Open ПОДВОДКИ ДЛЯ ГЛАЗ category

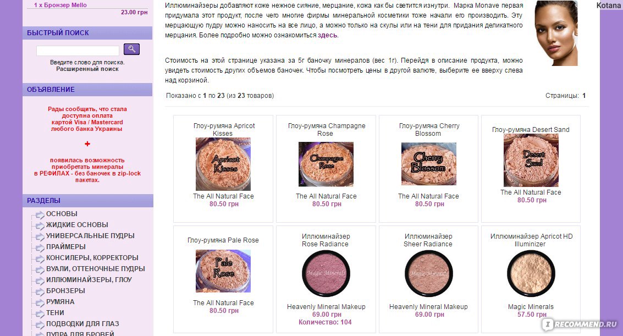coord(82,324)
